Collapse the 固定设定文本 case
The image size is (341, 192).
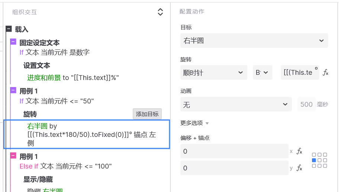click(13, 42)
